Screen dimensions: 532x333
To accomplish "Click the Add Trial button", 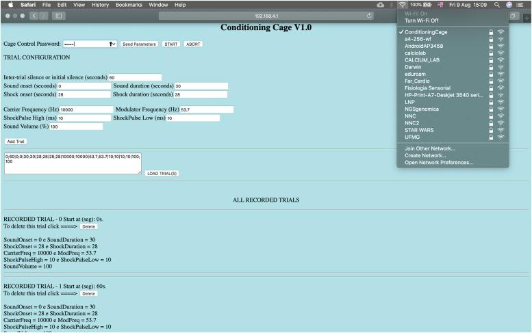I will [15, 141].
